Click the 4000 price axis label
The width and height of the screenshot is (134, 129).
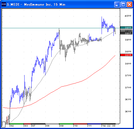[128, 16]
